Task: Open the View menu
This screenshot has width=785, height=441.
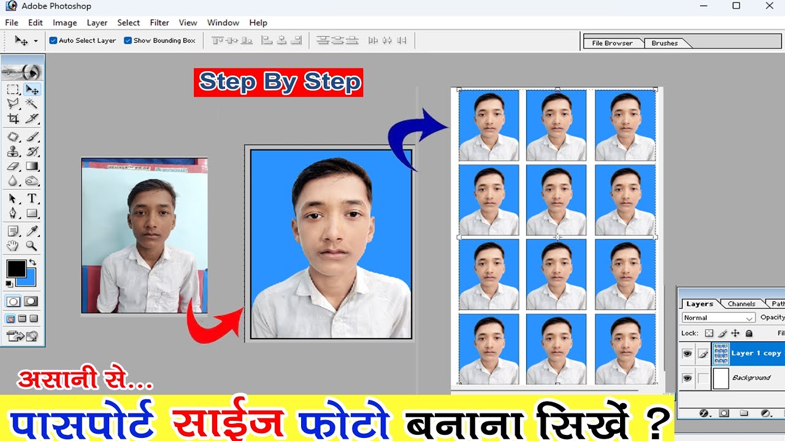Action: point(188,23)
